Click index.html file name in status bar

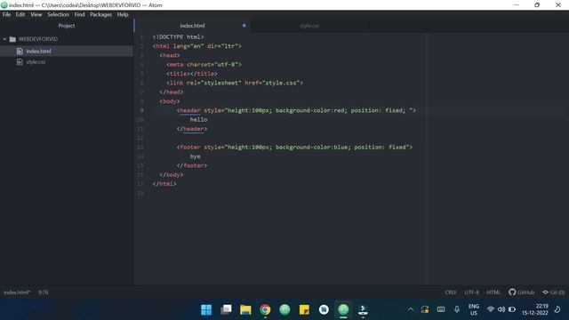[17, 292]
